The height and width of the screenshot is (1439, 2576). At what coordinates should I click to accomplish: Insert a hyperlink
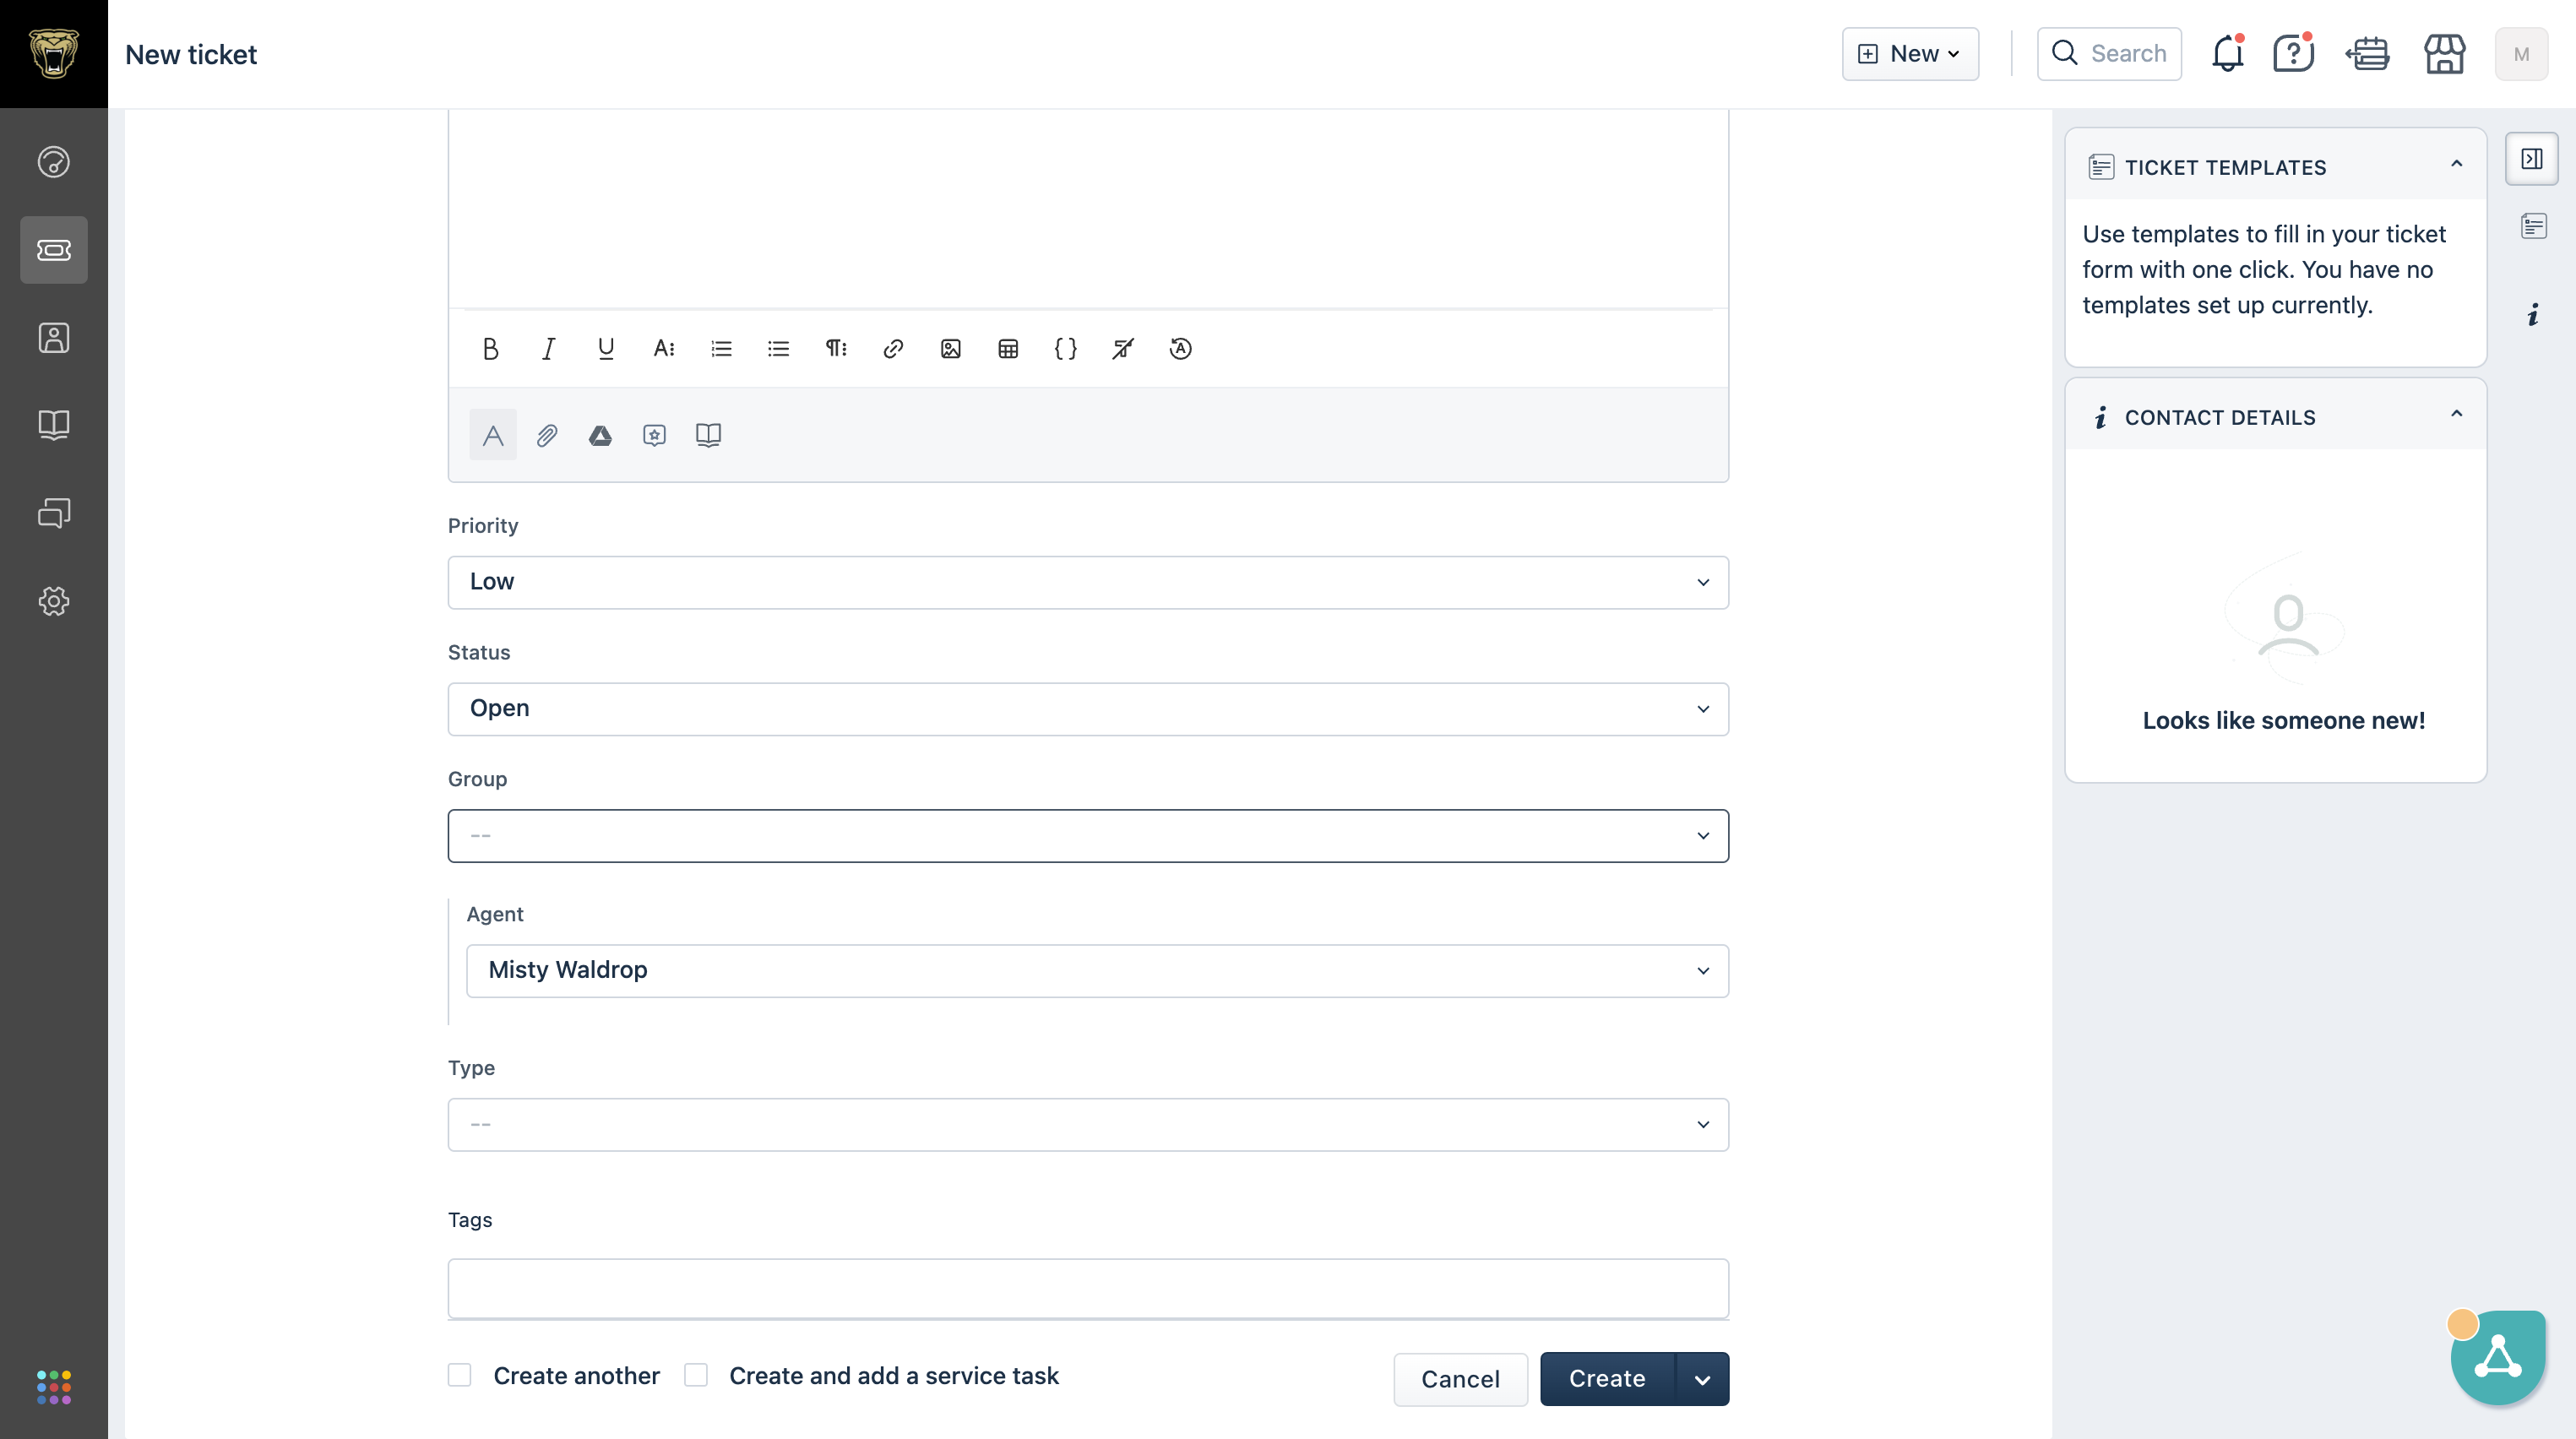[x=893, y=349]
